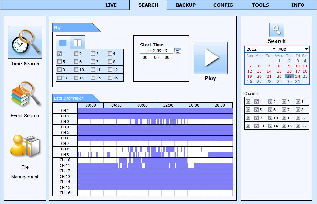Click the Start Time date field
317x204 pixels.
click(157, 51)
